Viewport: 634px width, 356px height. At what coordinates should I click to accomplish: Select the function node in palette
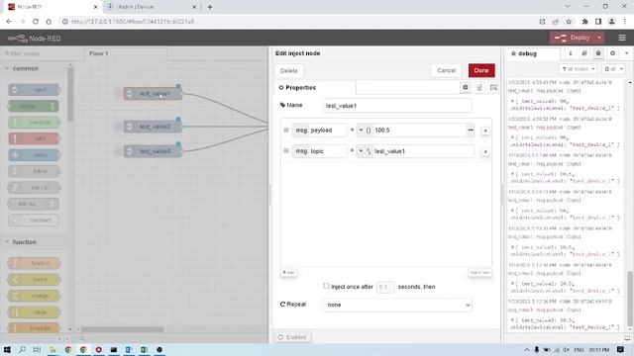click(x=34, y=264)
